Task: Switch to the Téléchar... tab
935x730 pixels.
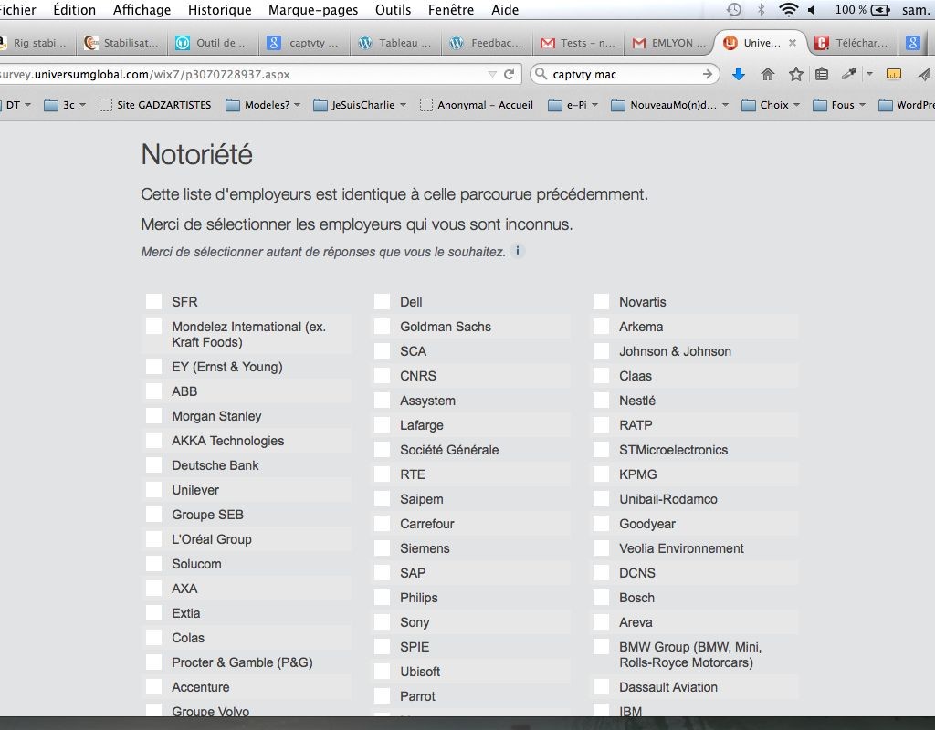Action: point(853,43)
